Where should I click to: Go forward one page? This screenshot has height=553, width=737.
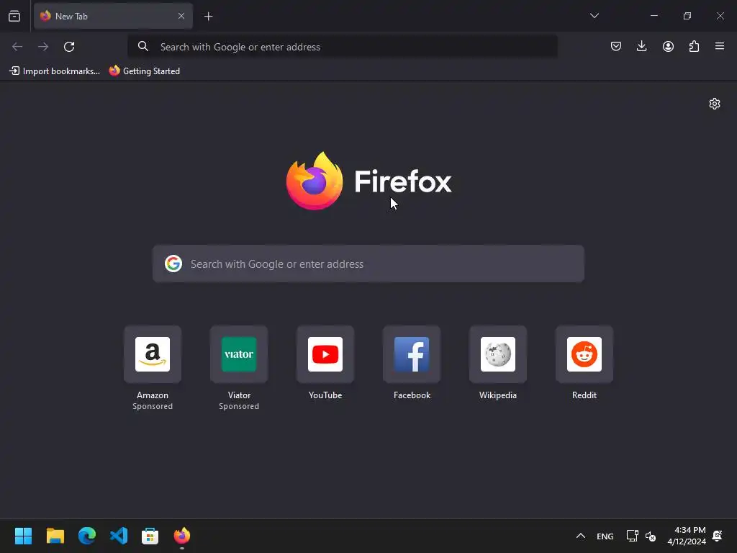coord(43,47)
